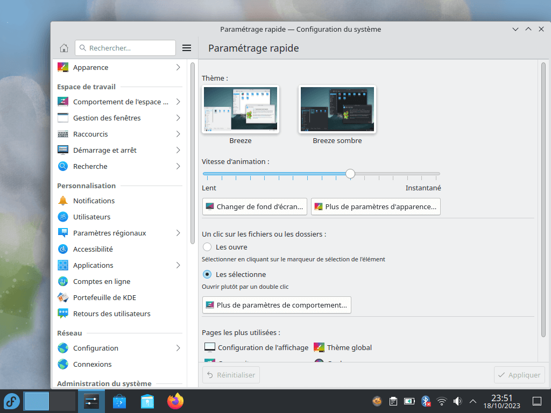
Task: Select the Breeze theme thumbnail
Action: [241, 109]
